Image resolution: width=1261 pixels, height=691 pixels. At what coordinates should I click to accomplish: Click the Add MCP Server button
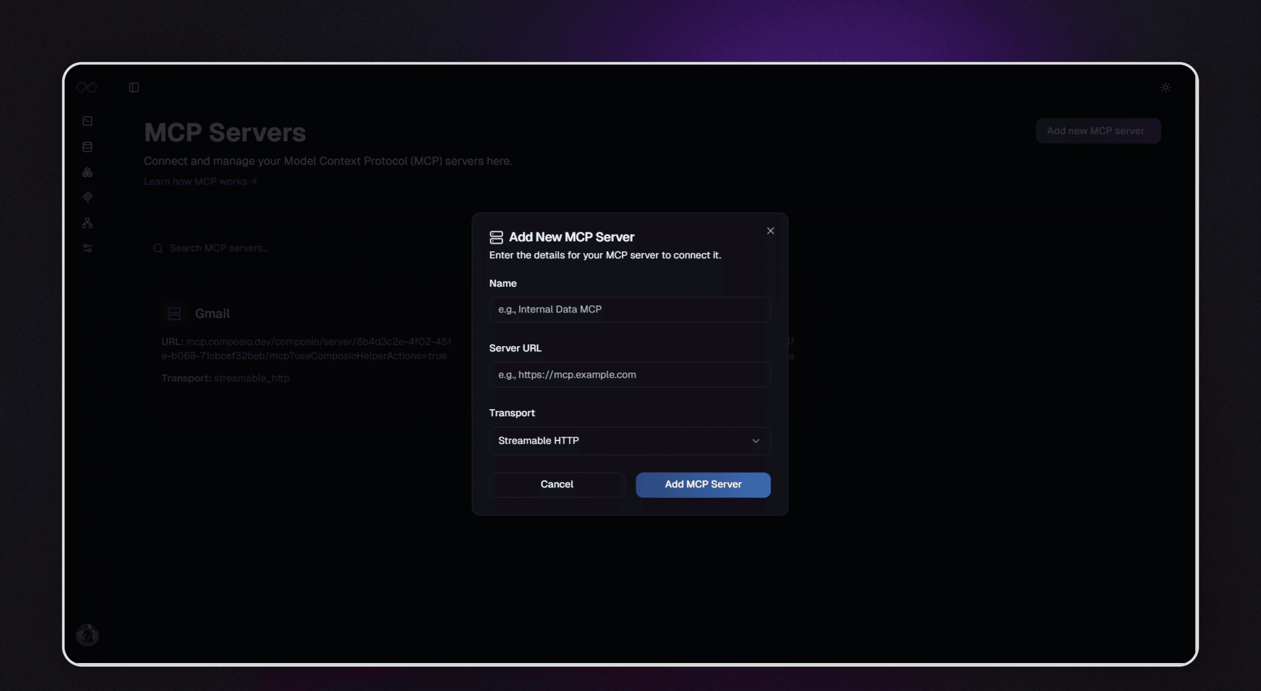click(x=703, y=485)
